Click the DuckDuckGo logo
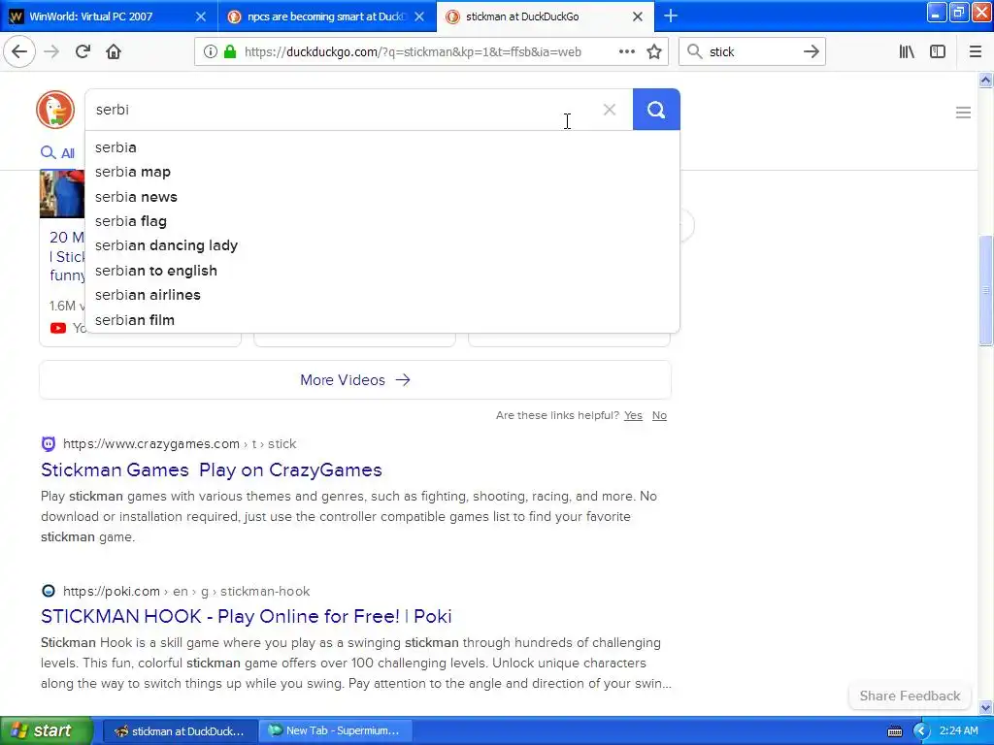The image size is (994, 745). click(55, 110)
